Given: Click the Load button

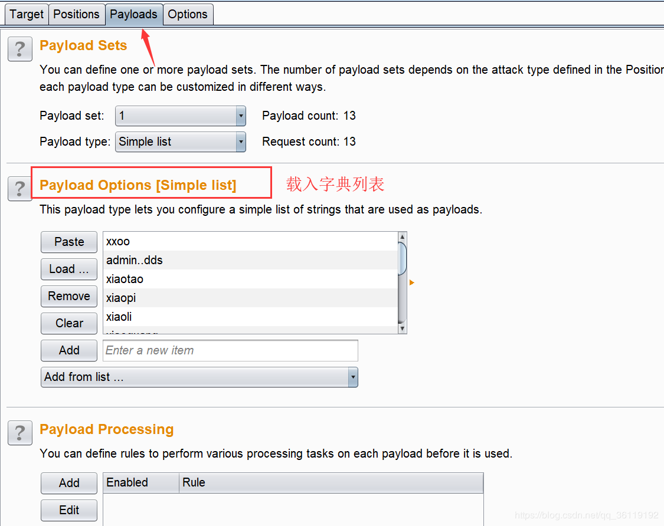Looking at the screenshot, I should (69, 269).
